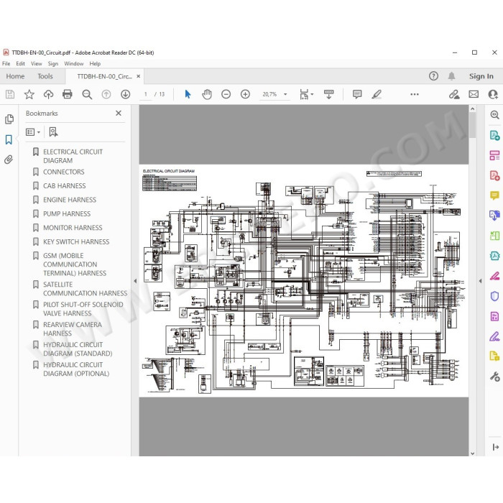The height and width of the screenshot is (503, 503).
Task: Open SATELLITE COMMUNICATION HARNESS bookmark
Action: pyautogui.click(x=86, y=289)
